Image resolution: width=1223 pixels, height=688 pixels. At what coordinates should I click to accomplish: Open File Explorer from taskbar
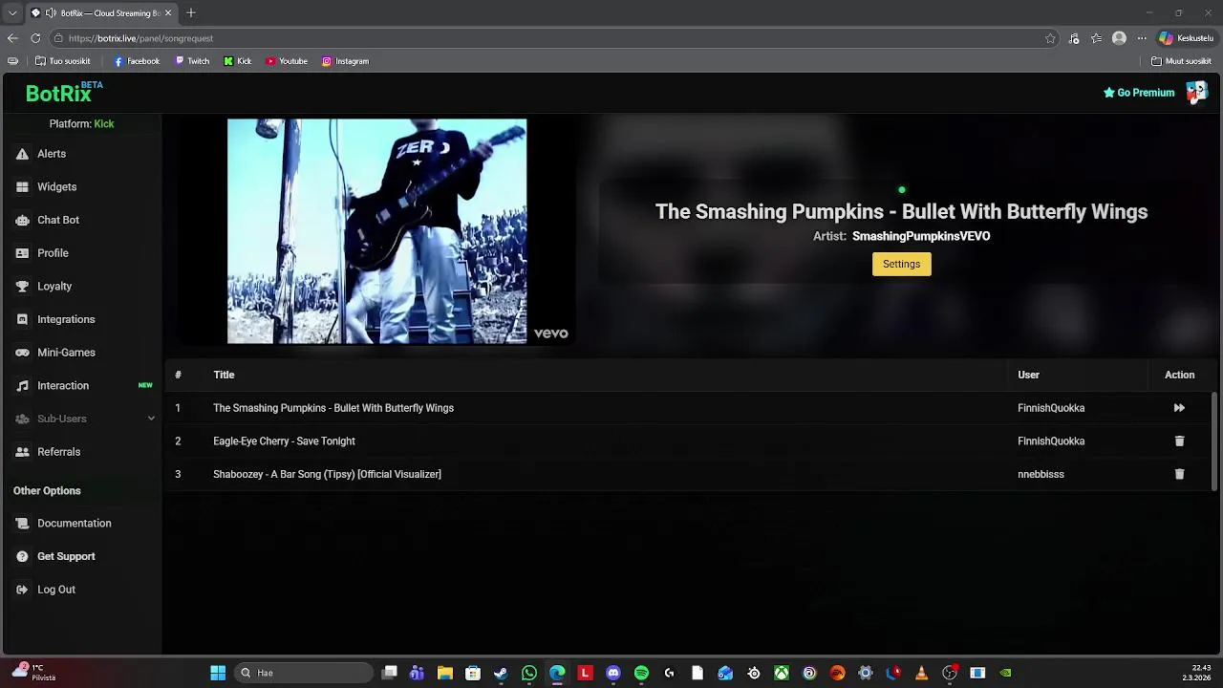[x=444, y=673]
